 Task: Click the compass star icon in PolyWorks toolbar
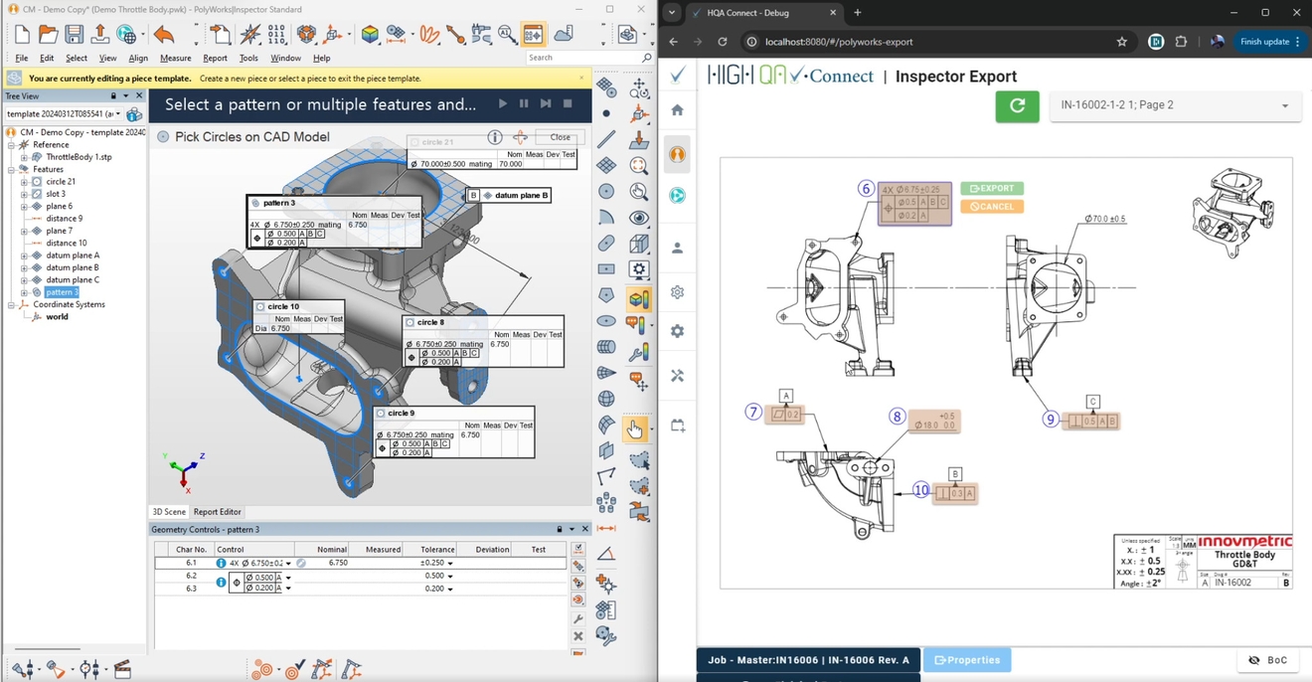[250, 35]
